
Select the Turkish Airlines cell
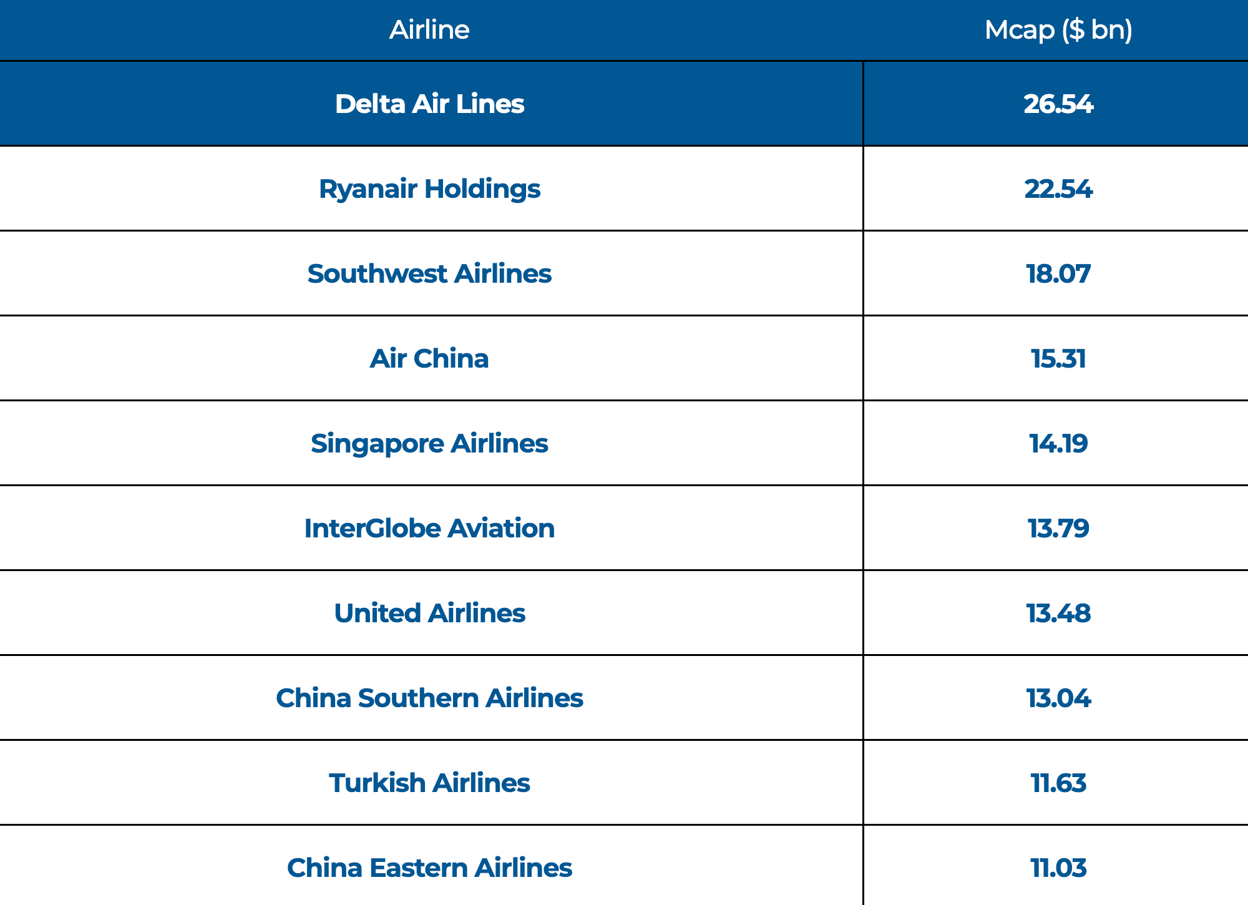tap(429, 783)
